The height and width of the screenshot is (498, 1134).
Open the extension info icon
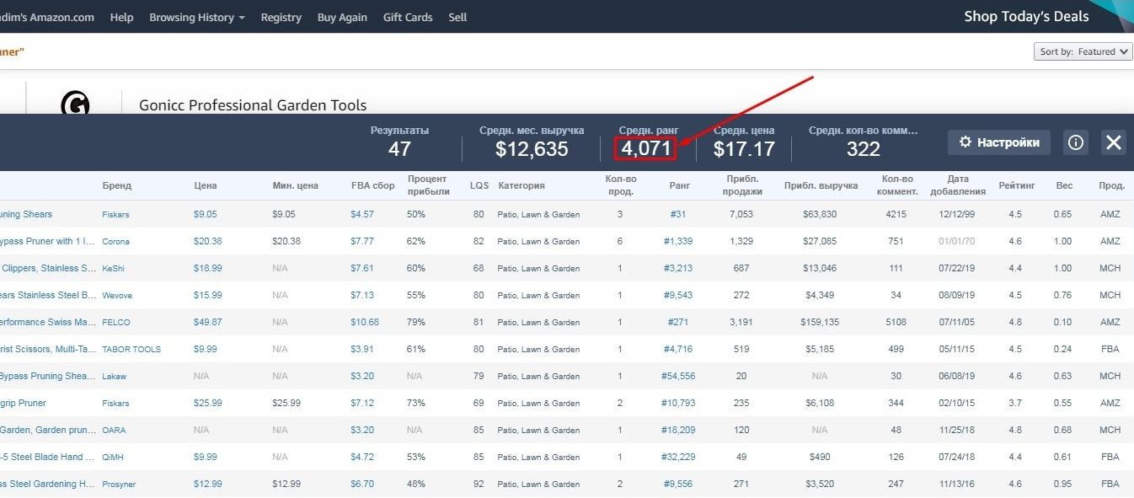(x=1076, y=142)
